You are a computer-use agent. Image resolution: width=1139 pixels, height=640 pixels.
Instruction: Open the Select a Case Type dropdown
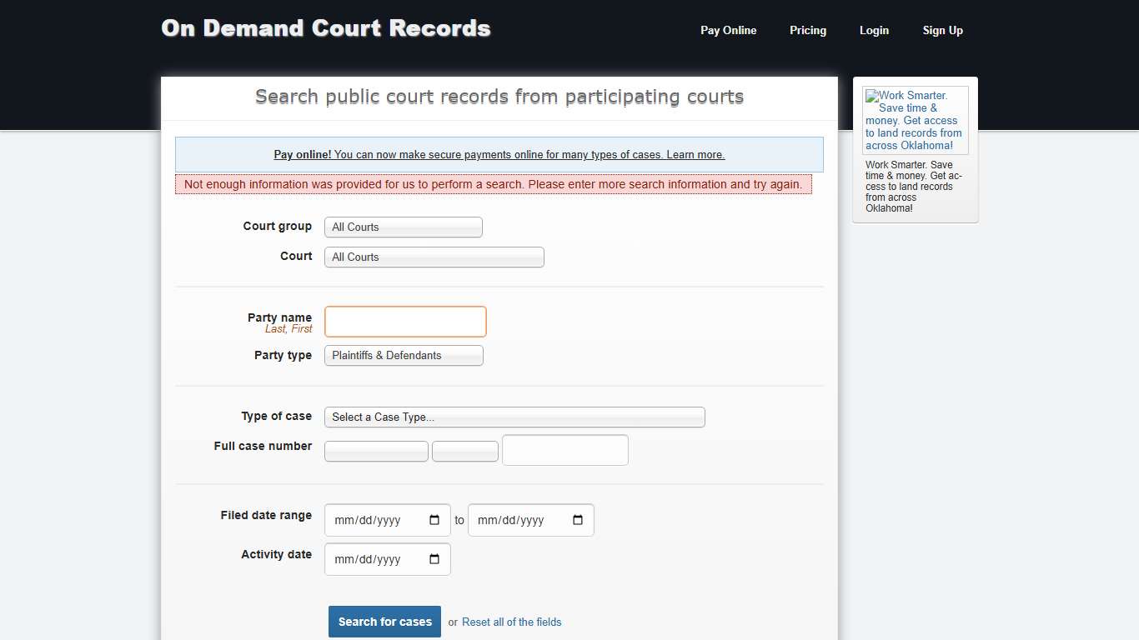pos(514,417)
